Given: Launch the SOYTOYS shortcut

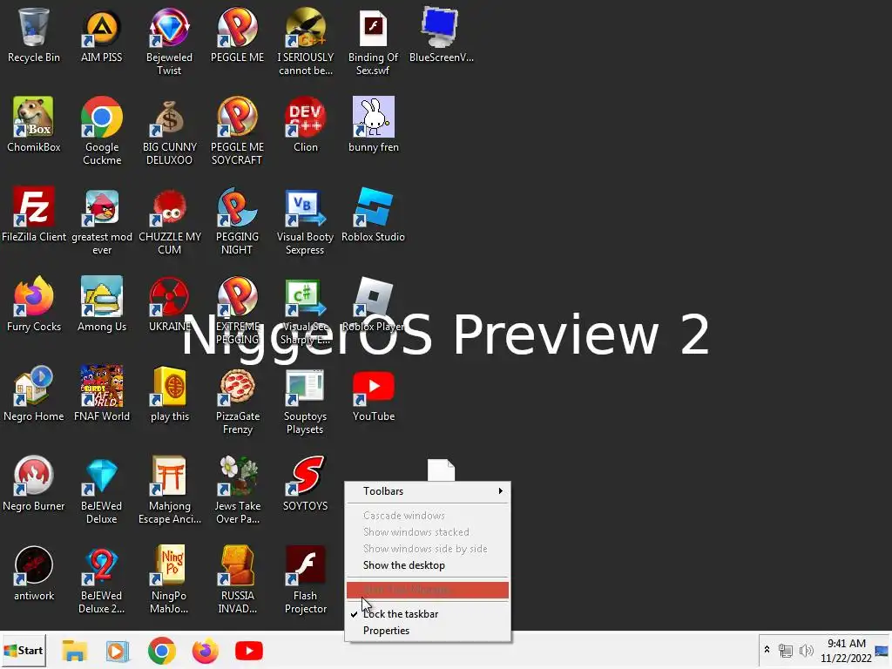Looking at the screenshot, I should click(306, 483).
